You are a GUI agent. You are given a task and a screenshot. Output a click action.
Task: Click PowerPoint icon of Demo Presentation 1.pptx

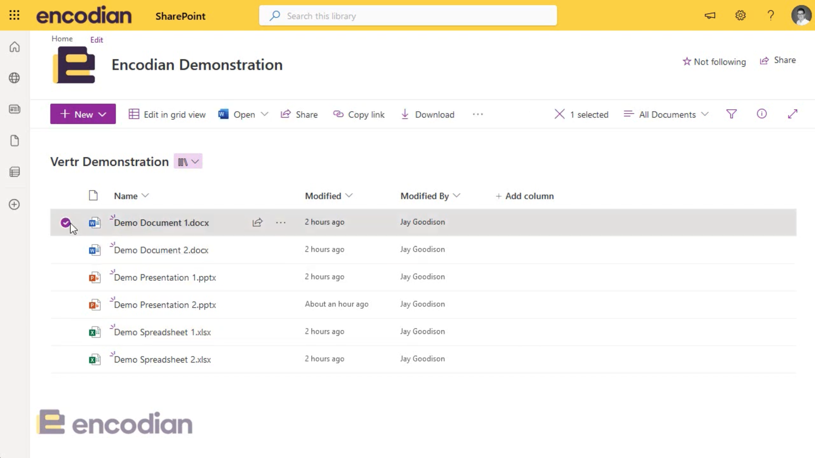(95, 277)
